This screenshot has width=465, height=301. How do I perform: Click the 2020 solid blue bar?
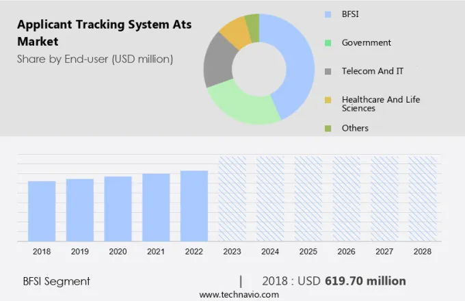[118, 209]
